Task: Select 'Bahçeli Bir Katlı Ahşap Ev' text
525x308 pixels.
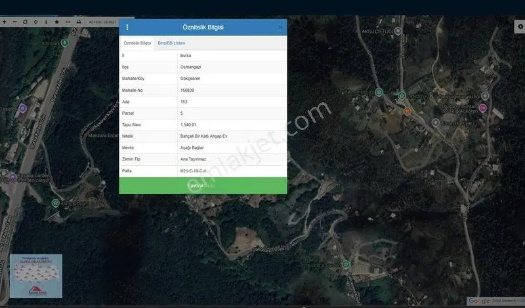Action: click(x=203, y=136)
